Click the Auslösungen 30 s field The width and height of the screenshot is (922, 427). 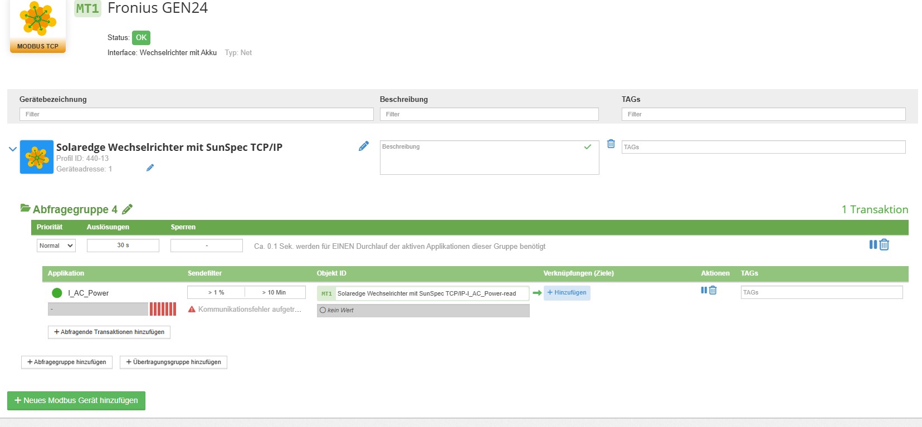(123, 246)
